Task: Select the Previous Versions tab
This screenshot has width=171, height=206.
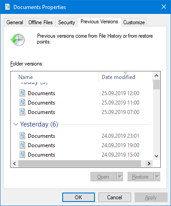Action: pos(99,22)
